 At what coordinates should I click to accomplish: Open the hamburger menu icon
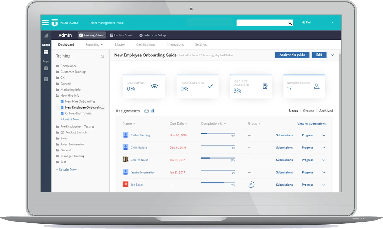[45, 23]
